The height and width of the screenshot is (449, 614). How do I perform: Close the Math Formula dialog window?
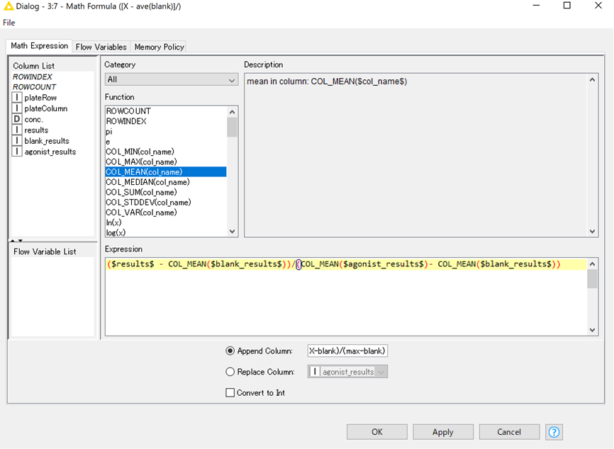(x=598, y=6)
